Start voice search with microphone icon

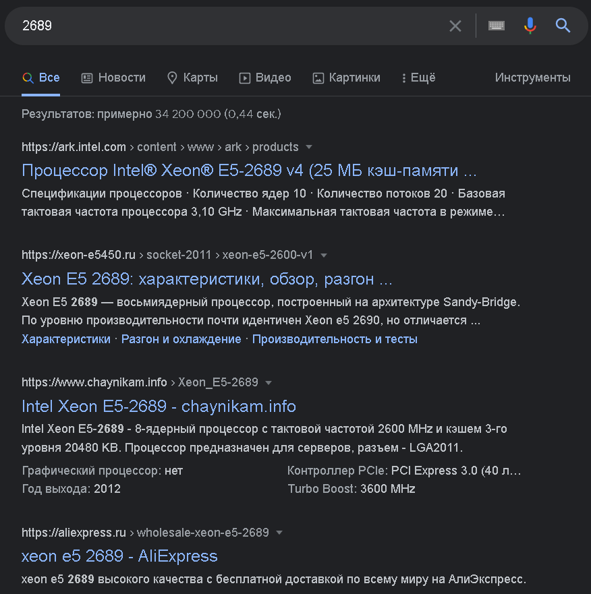point(530,26)
